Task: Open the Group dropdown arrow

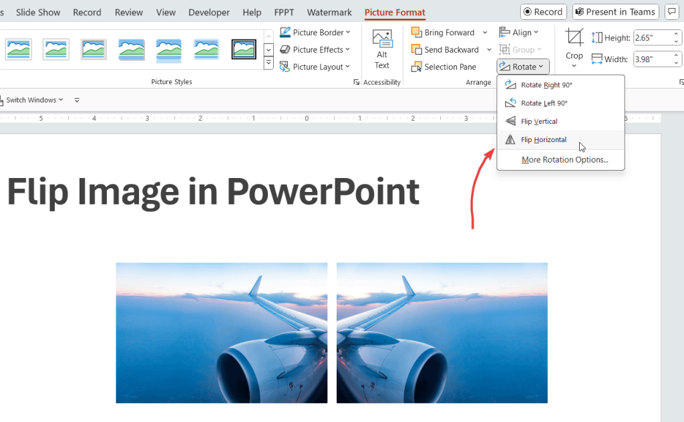Action: [538, 49]
